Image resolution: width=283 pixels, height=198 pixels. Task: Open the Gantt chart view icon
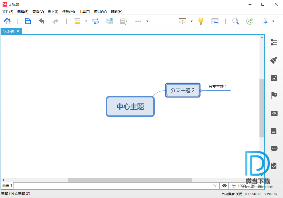pyautogui.click(x=215, y=21)
